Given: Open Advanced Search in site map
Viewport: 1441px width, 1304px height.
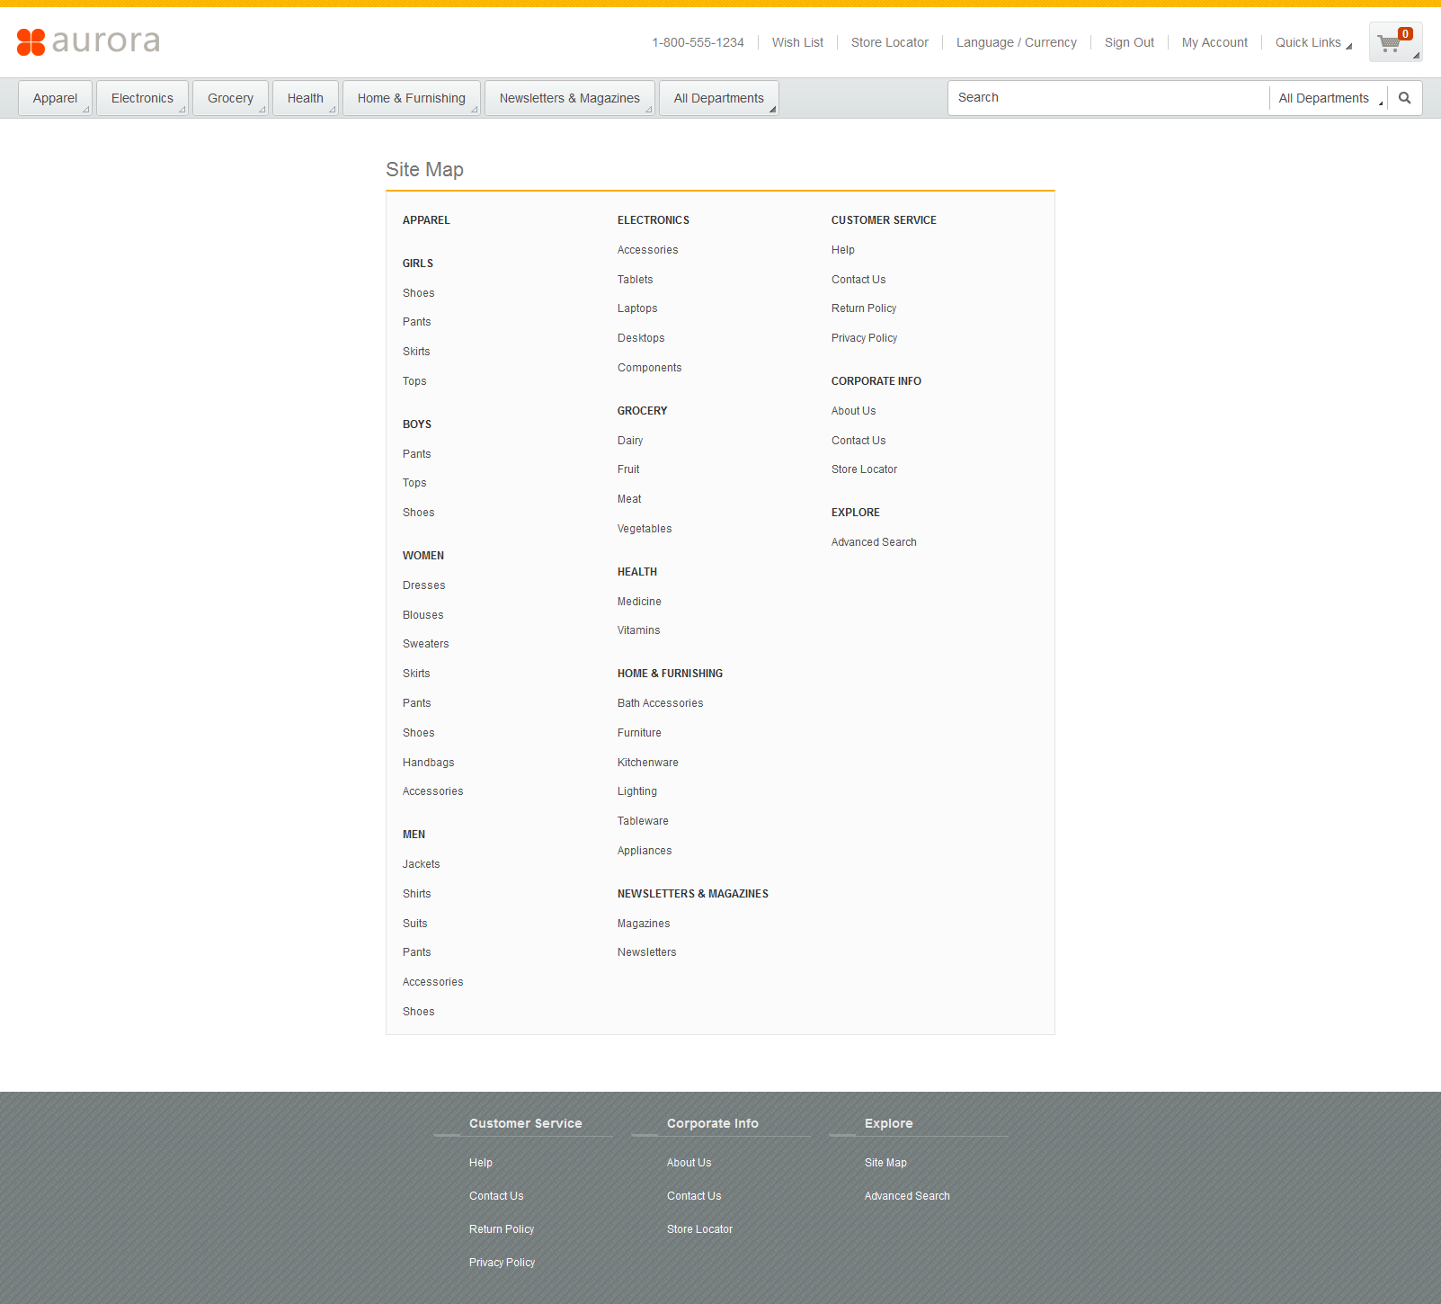Looking at the screenshot, I should click(x=874, y=542).
